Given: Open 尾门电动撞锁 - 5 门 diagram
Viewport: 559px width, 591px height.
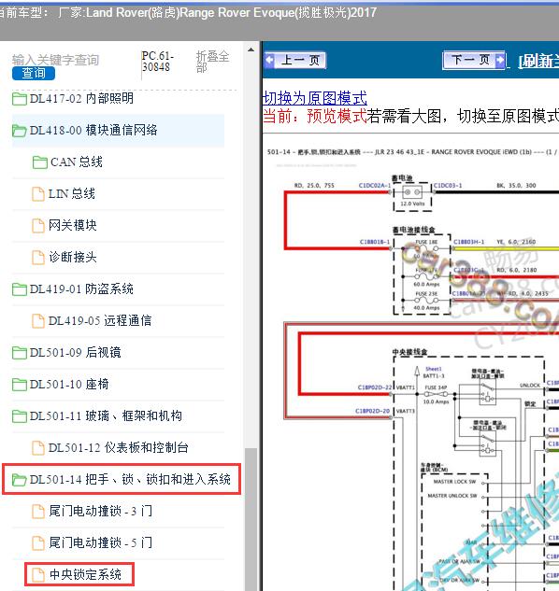Looking at the screenshot, I should point(100,542).
